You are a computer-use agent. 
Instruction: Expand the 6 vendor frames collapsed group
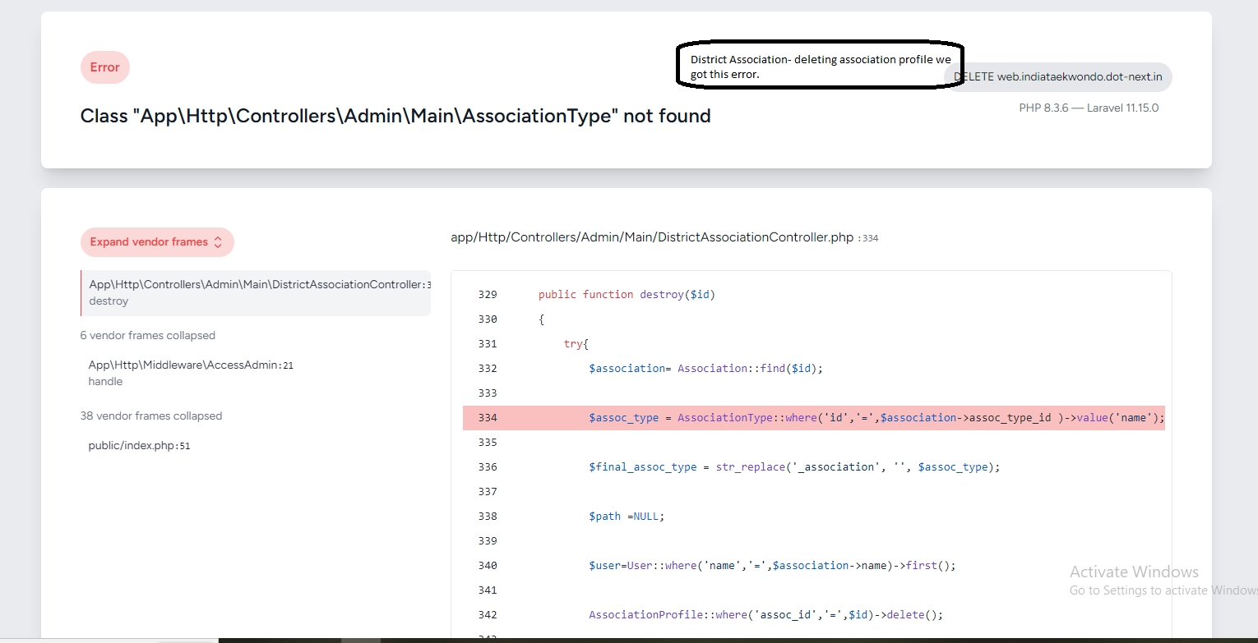tap(148, 335)
